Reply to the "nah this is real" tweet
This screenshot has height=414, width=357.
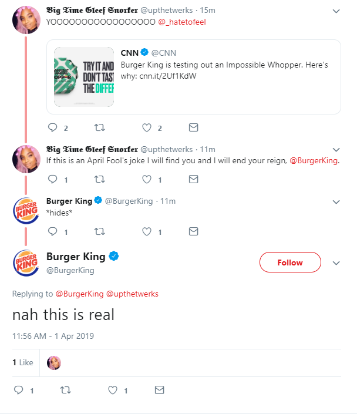pos(18,389)
